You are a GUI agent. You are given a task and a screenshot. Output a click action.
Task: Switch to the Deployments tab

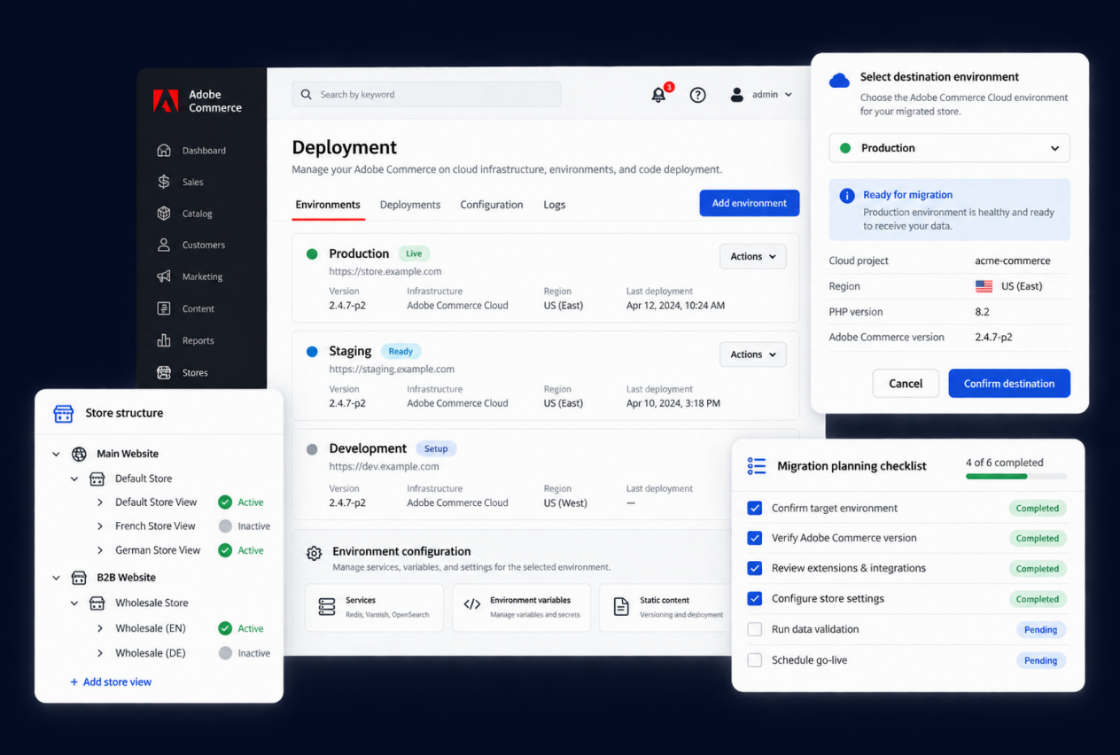(x=410, y=205)
